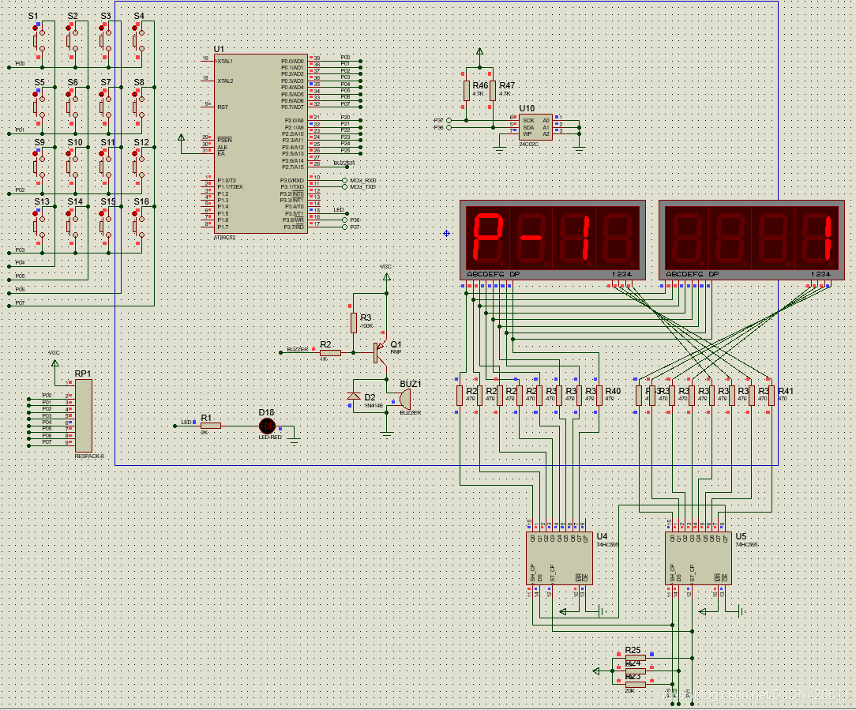Click push button switch S8
The width and height of the screenshot is (856, 710).
[x=138, y=107]
